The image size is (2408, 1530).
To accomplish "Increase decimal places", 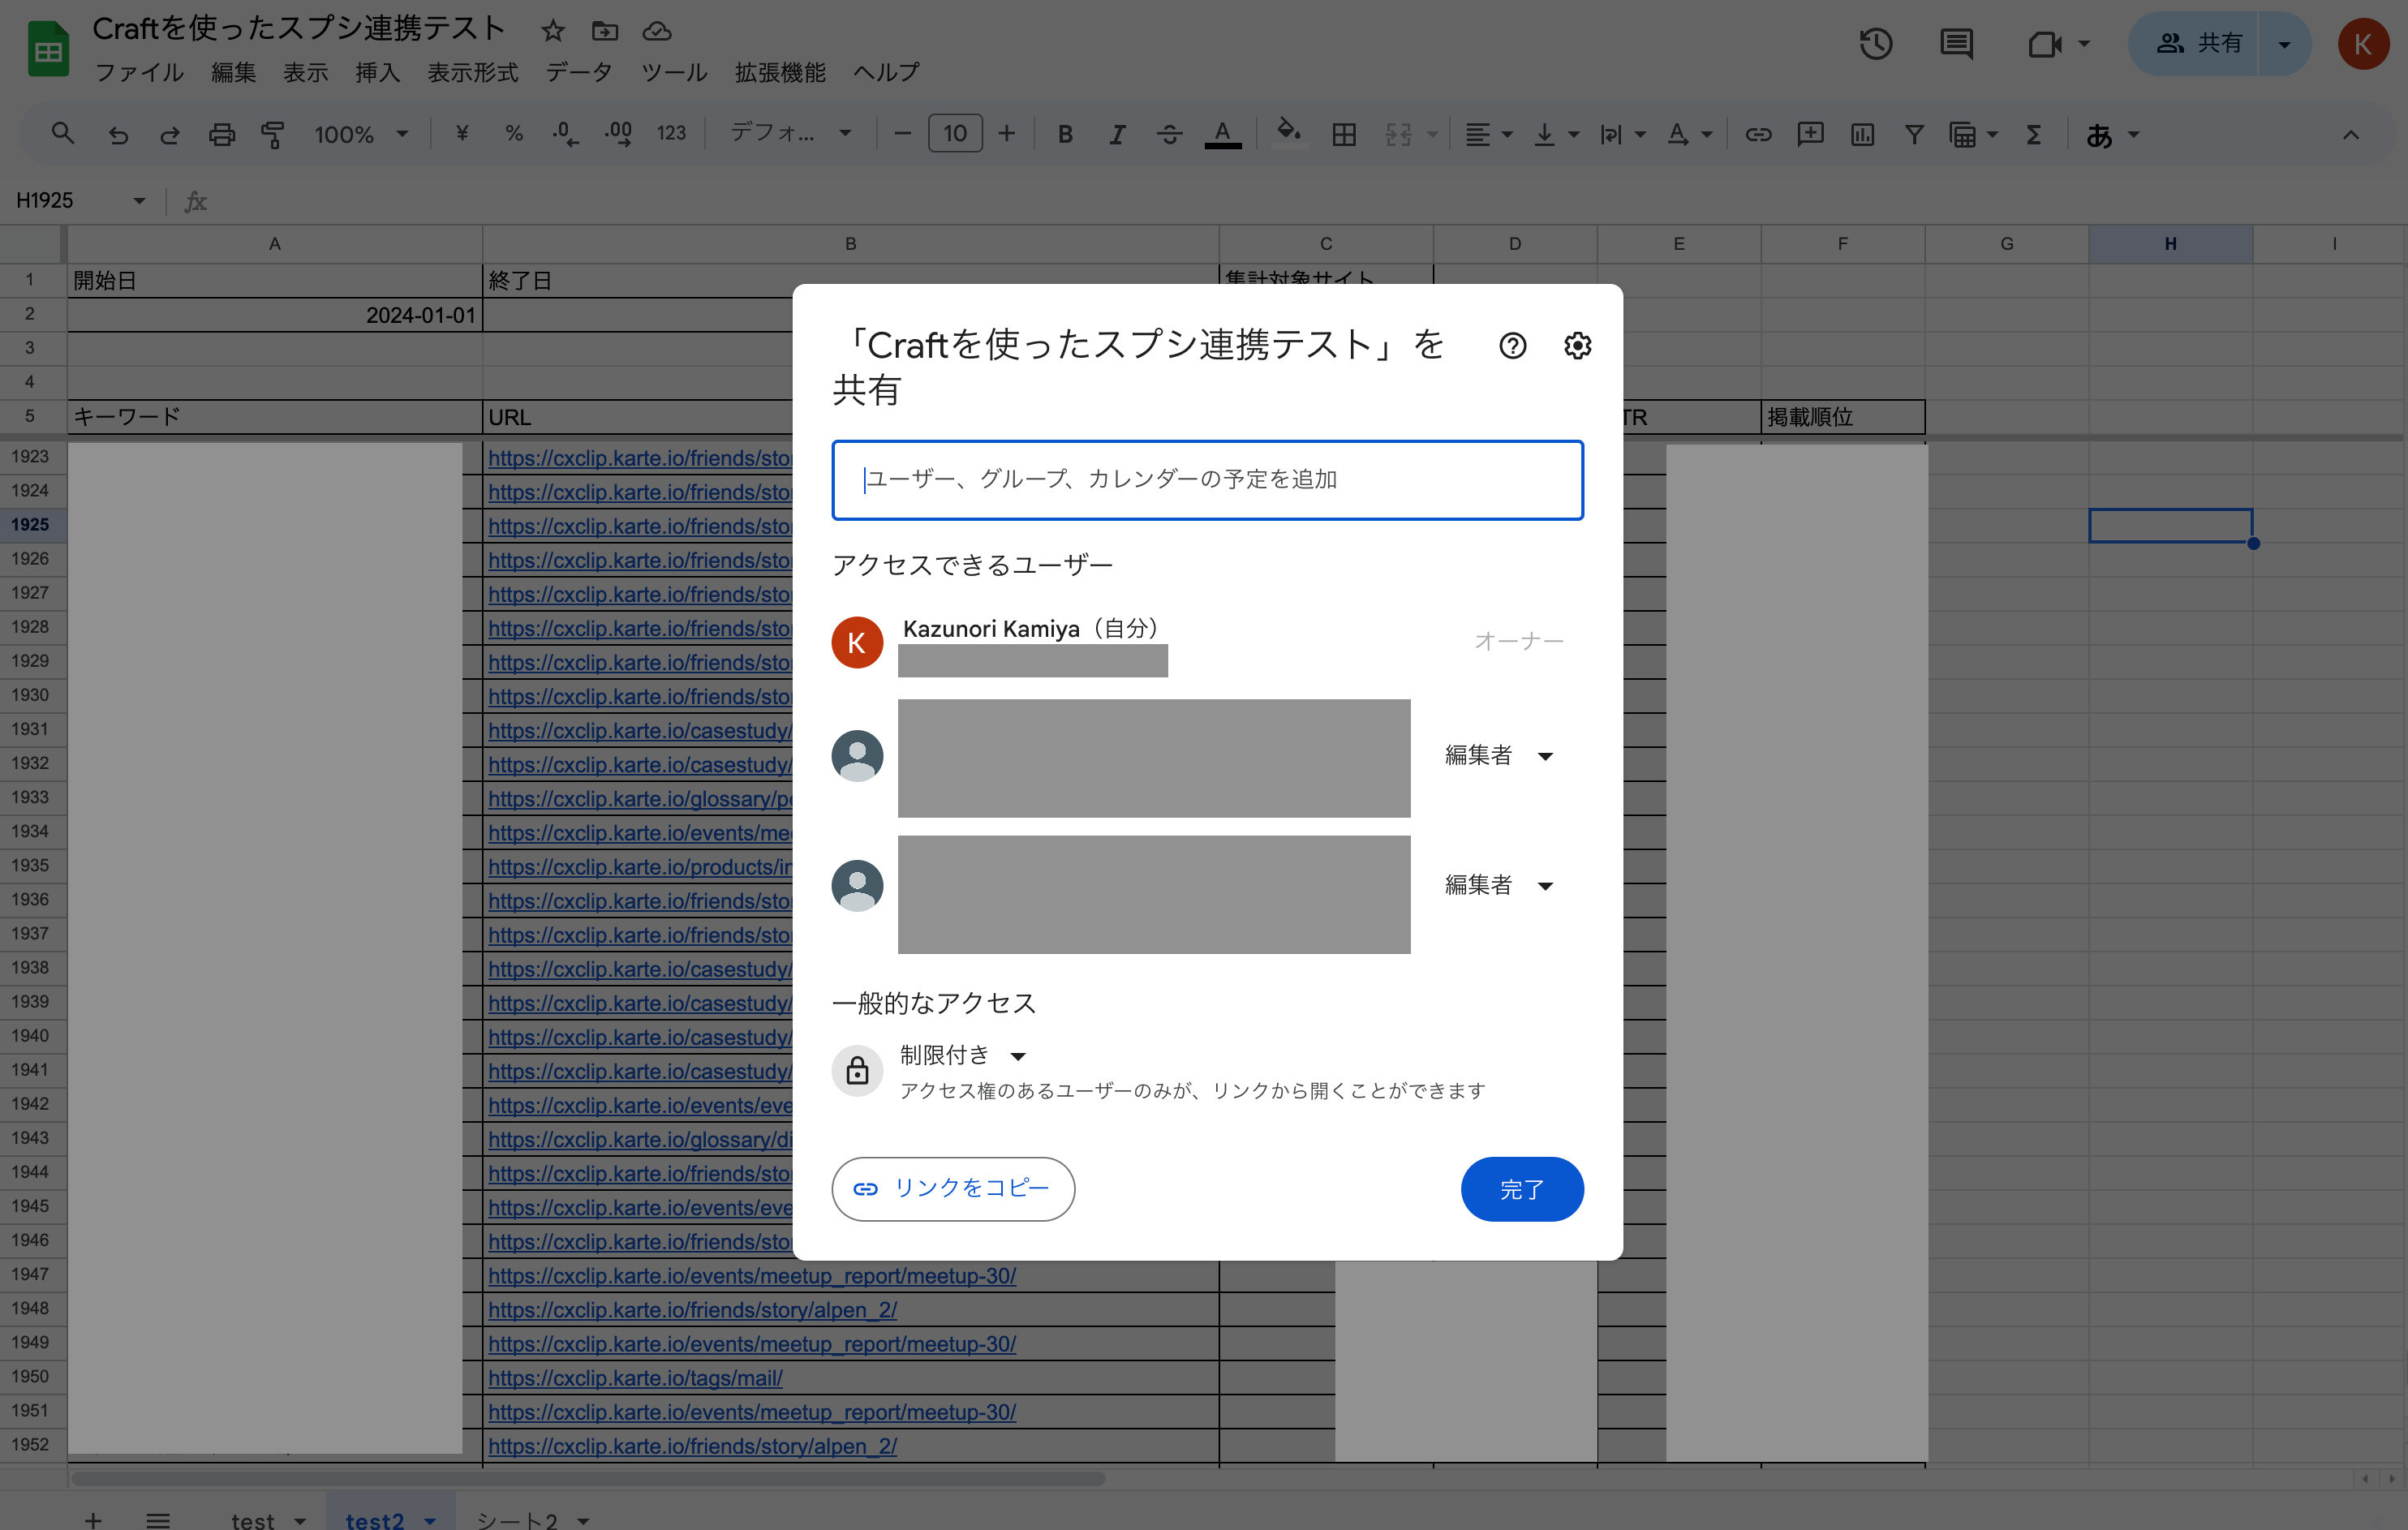I will 618,134.
